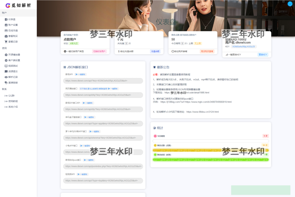
Task: Click the 仪表盘 dashboard icon in sidebar
Action: 6,19
